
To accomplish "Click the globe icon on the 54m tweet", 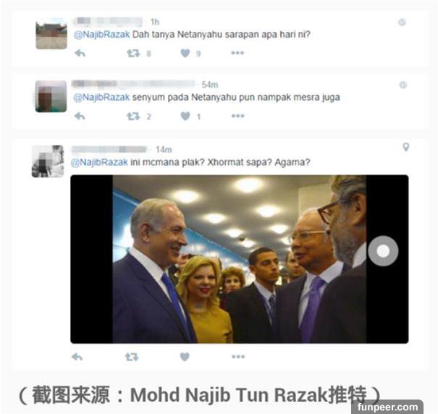I will 403,85.
